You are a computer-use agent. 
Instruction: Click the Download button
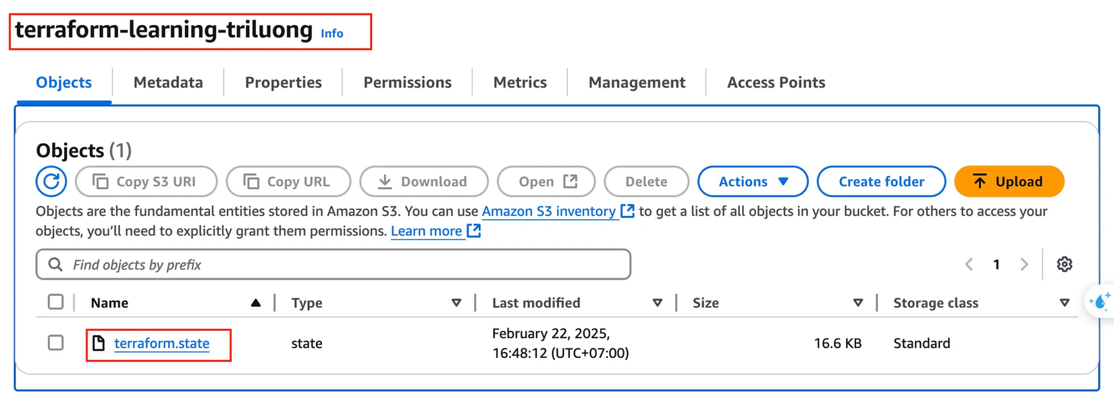coord(423,181)
